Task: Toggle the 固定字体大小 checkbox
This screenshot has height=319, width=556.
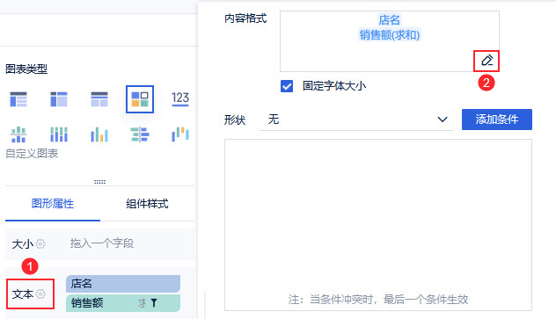Action: pyautogui.click(x=287, y=86)
